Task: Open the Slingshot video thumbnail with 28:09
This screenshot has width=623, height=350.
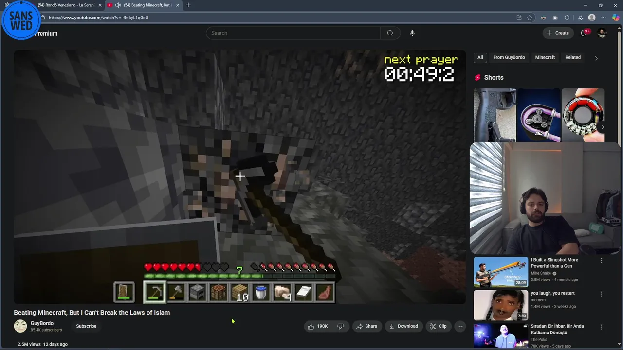Action: click(x=501, y=272)
